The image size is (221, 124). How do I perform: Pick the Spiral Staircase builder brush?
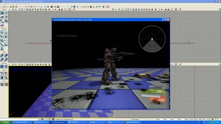(2, 44)
